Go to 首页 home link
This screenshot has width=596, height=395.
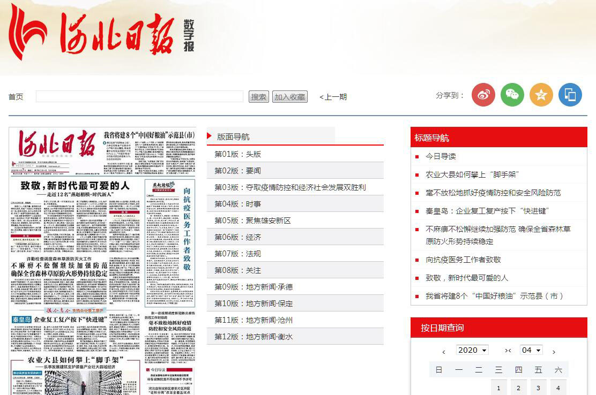coord(16,97)
